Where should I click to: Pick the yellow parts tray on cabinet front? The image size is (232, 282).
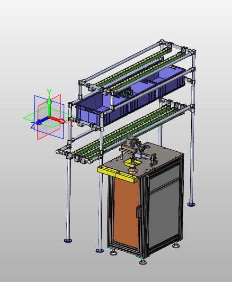[118, 174]
